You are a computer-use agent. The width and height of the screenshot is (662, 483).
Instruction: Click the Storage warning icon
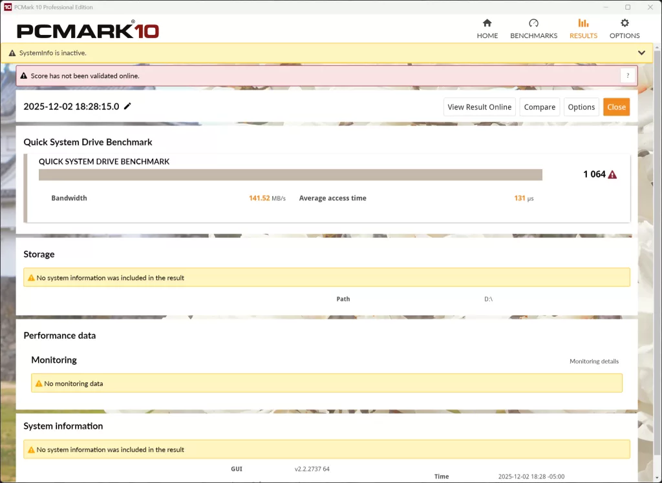tap(30, 278)
